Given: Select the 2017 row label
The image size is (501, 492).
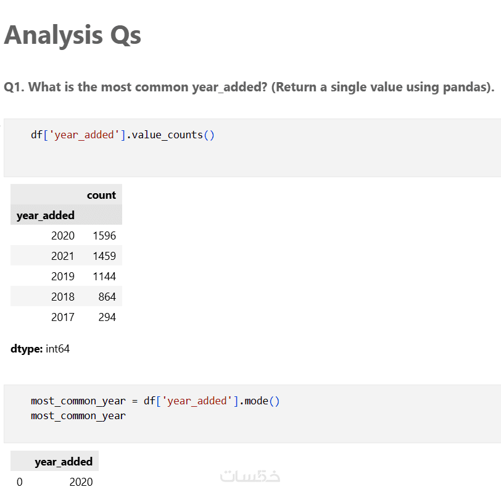Looking at the screenshot, I should [x=63, y=317].
